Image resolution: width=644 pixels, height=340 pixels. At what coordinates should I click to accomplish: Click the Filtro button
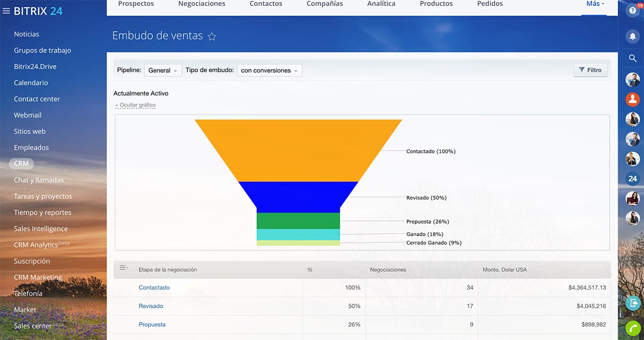tap(590, 70)
